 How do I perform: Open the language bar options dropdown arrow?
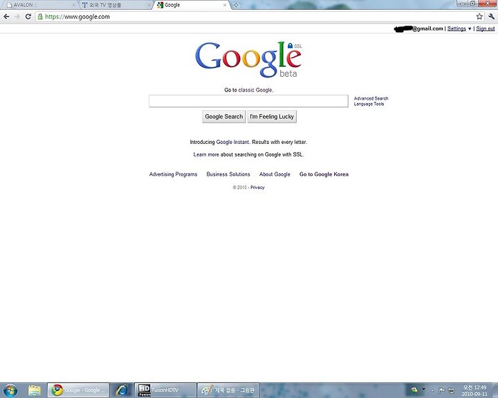pyautogui.click(x=423, y=389)
